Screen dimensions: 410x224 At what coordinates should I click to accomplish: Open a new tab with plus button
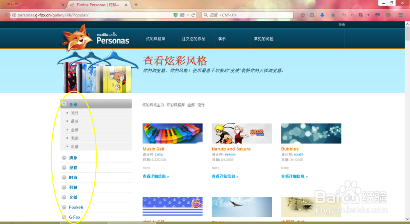[x=136, y=5]
